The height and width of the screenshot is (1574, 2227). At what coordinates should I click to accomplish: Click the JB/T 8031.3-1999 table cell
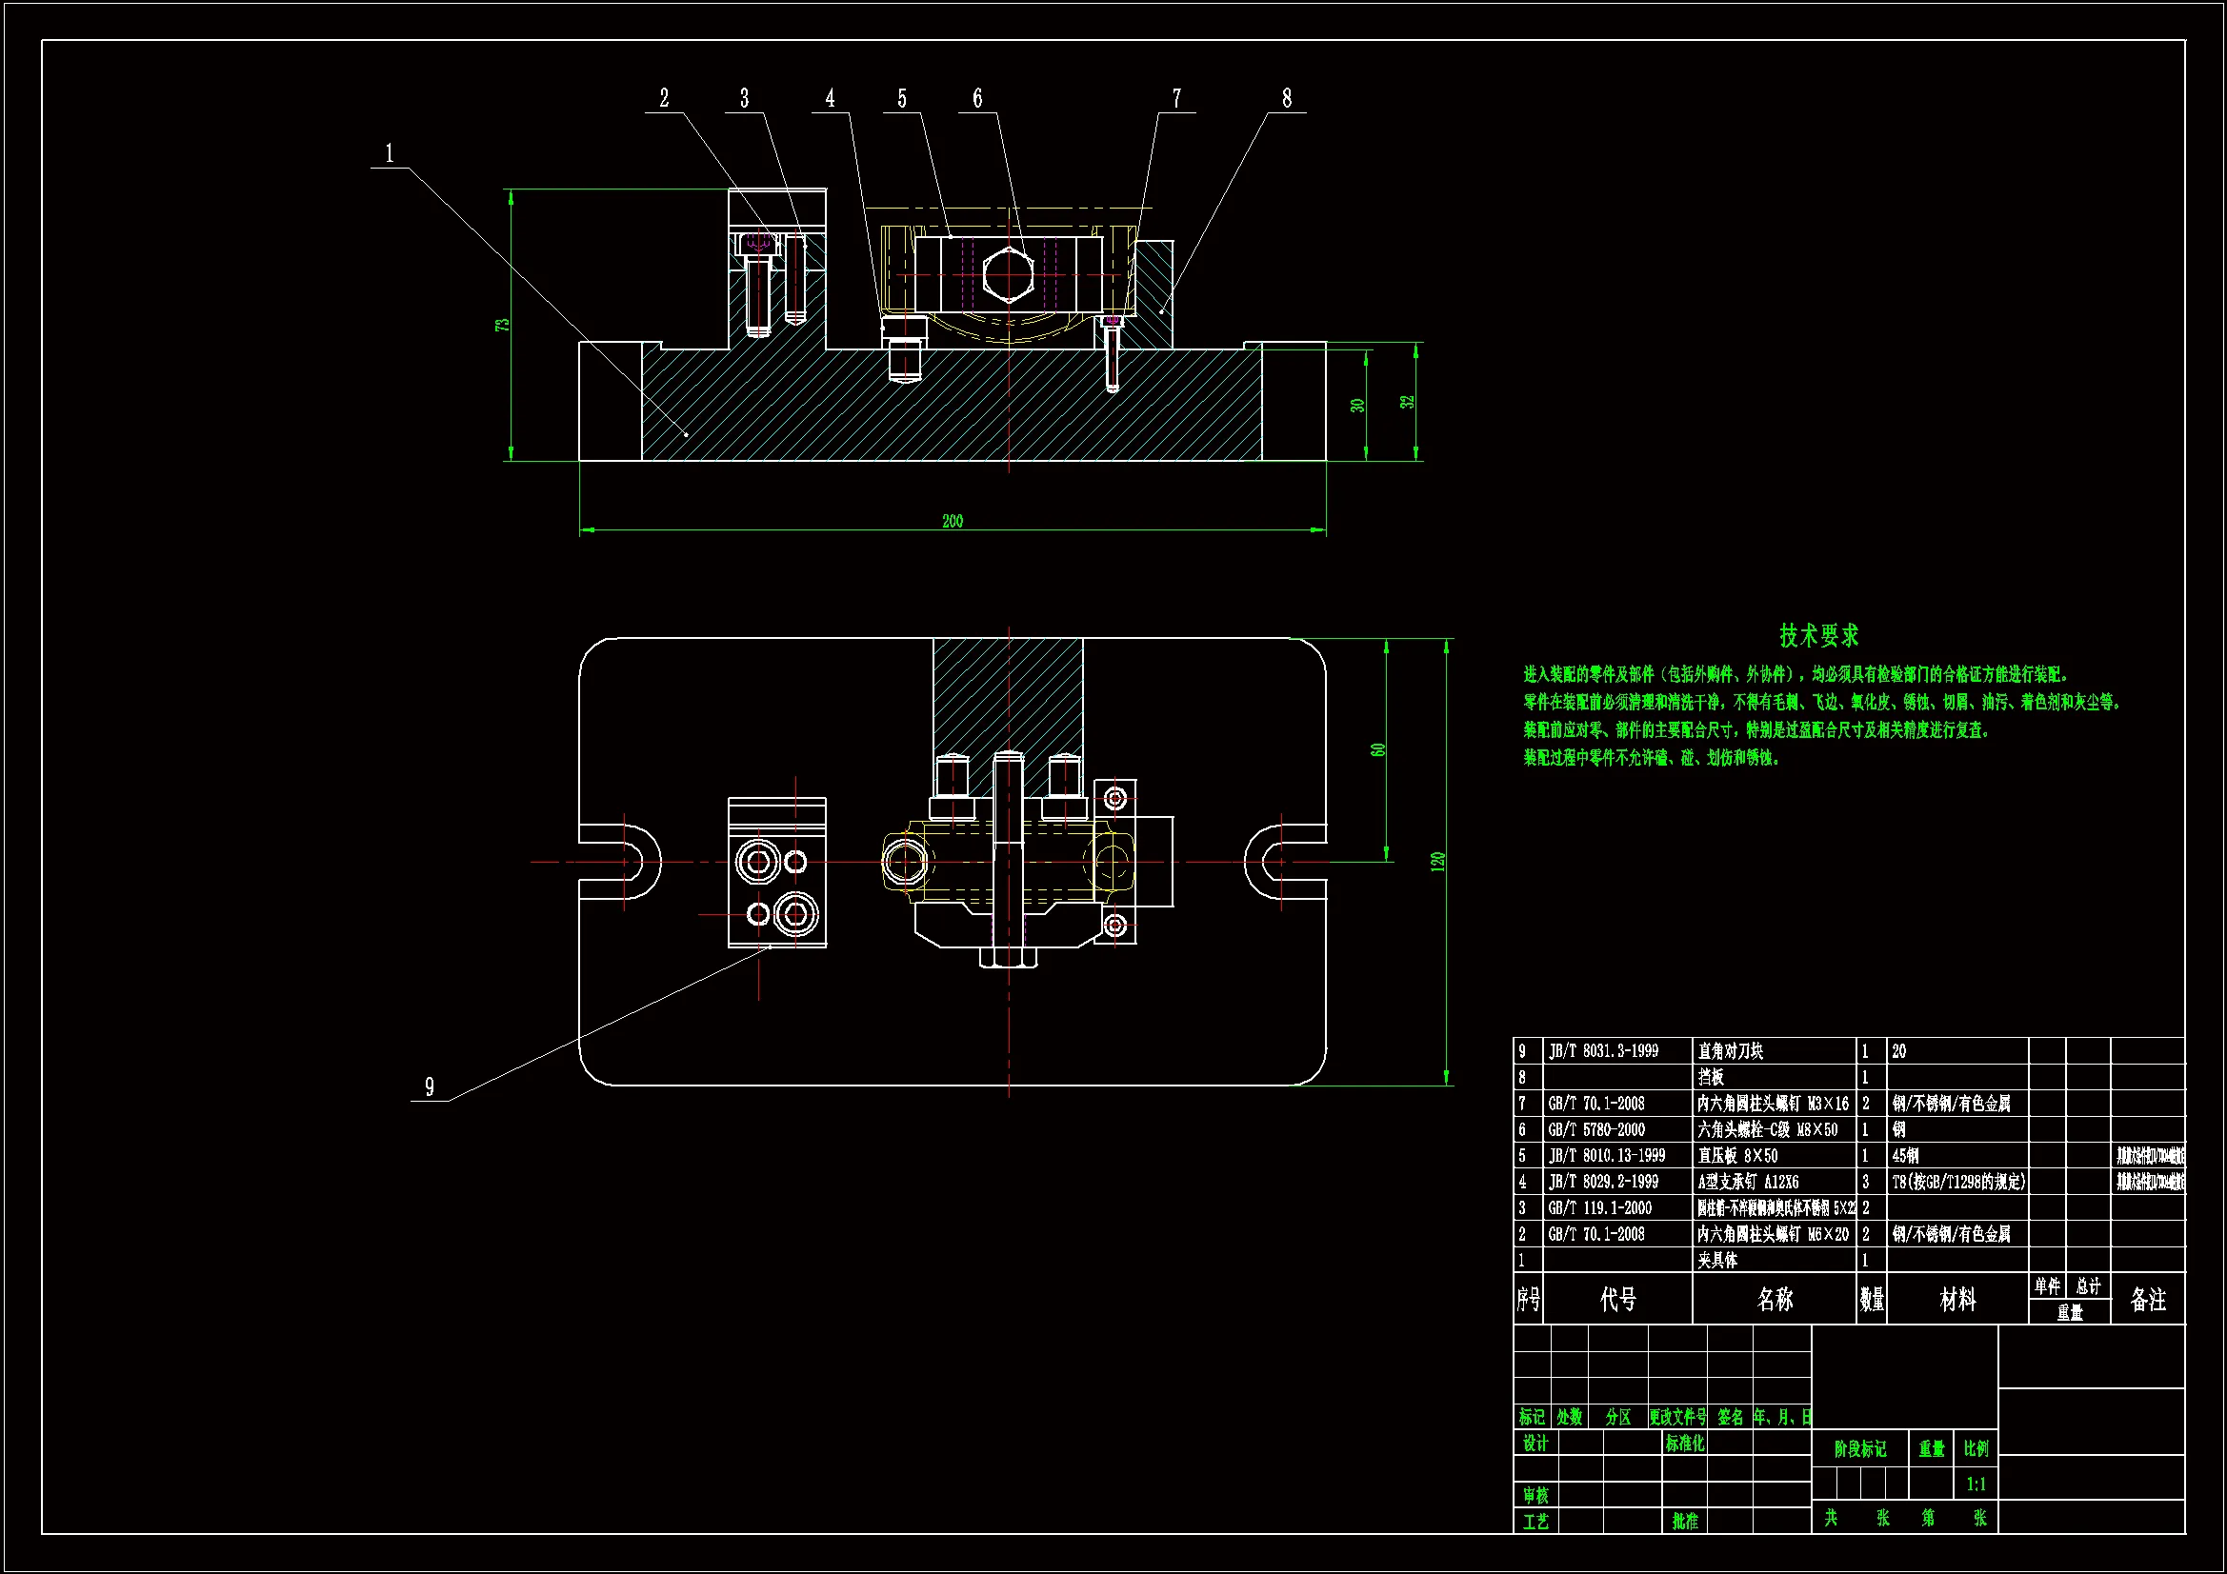coord(1603,1051)
